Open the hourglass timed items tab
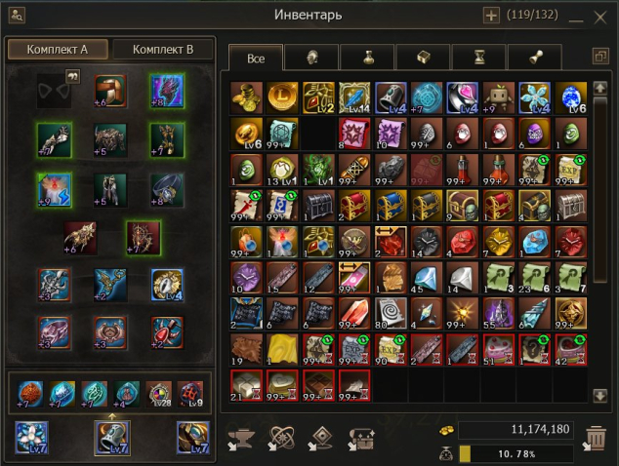 (479, 58)
